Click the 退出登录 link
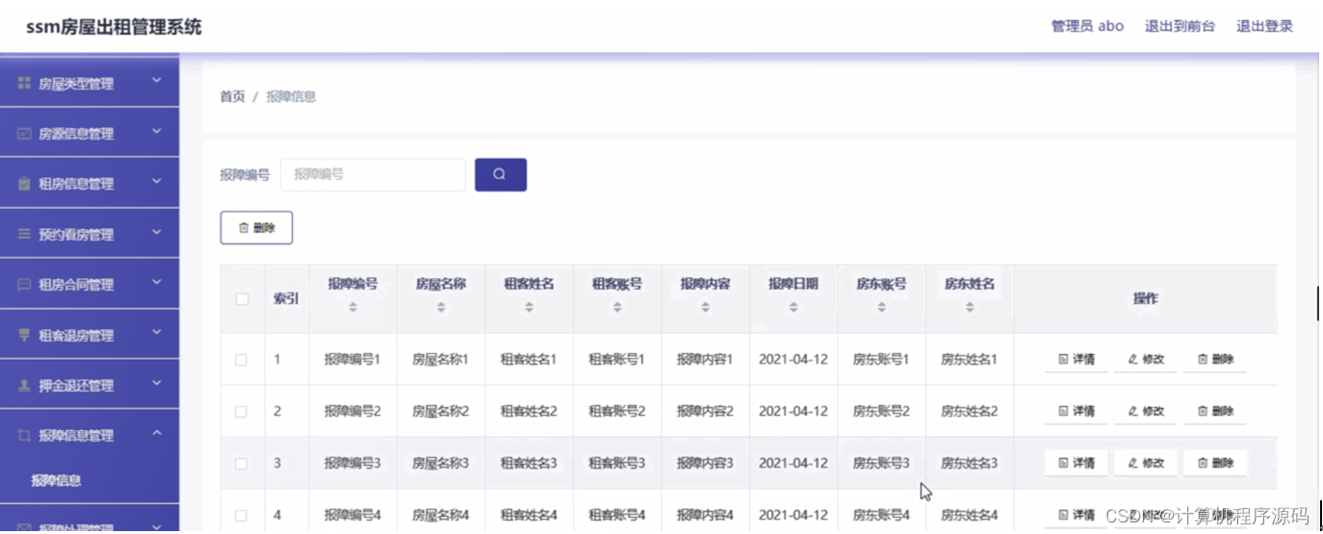Screen dimensions: 1323x534 click(x=1264, y=26)
